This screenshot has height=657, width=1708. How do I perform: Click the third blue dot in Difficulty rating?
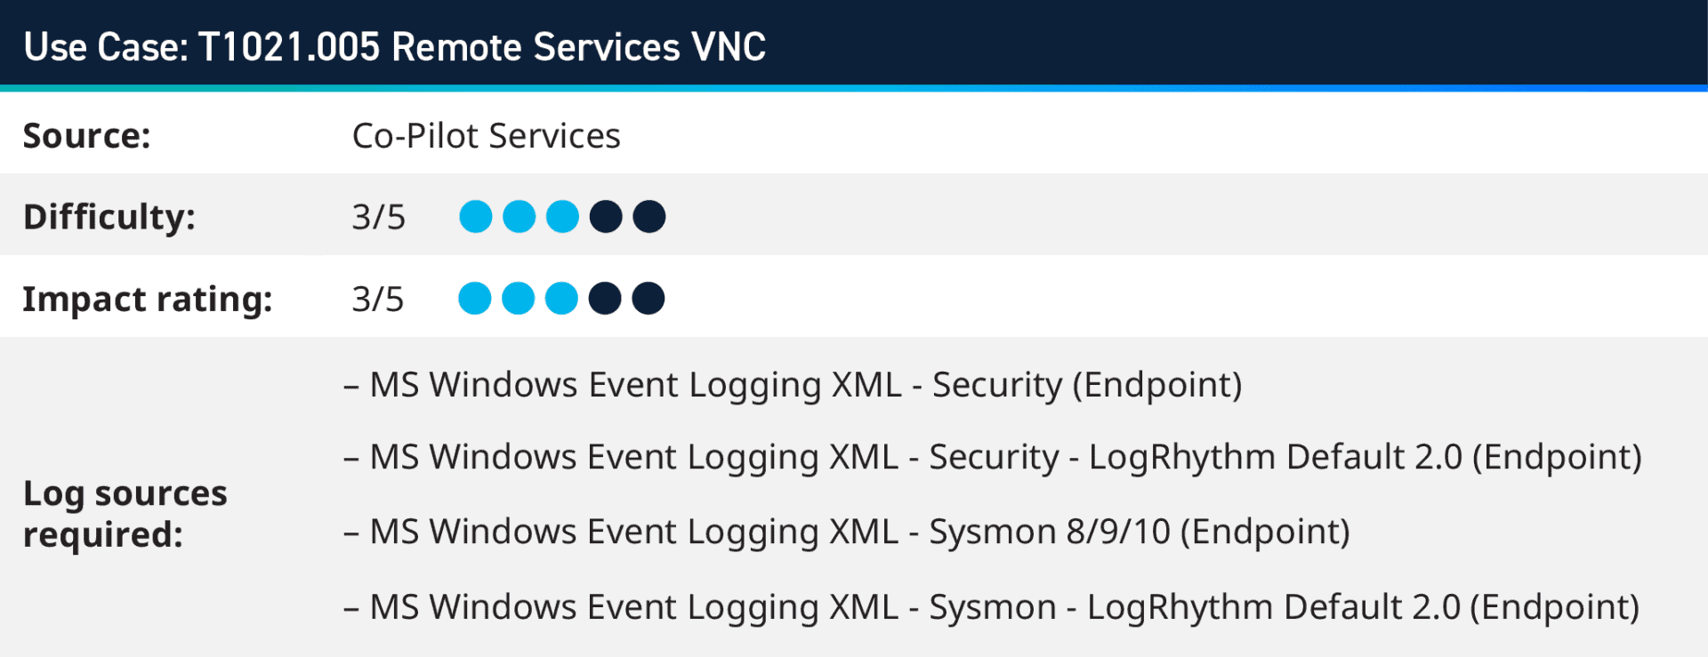[x=562, y=217]
